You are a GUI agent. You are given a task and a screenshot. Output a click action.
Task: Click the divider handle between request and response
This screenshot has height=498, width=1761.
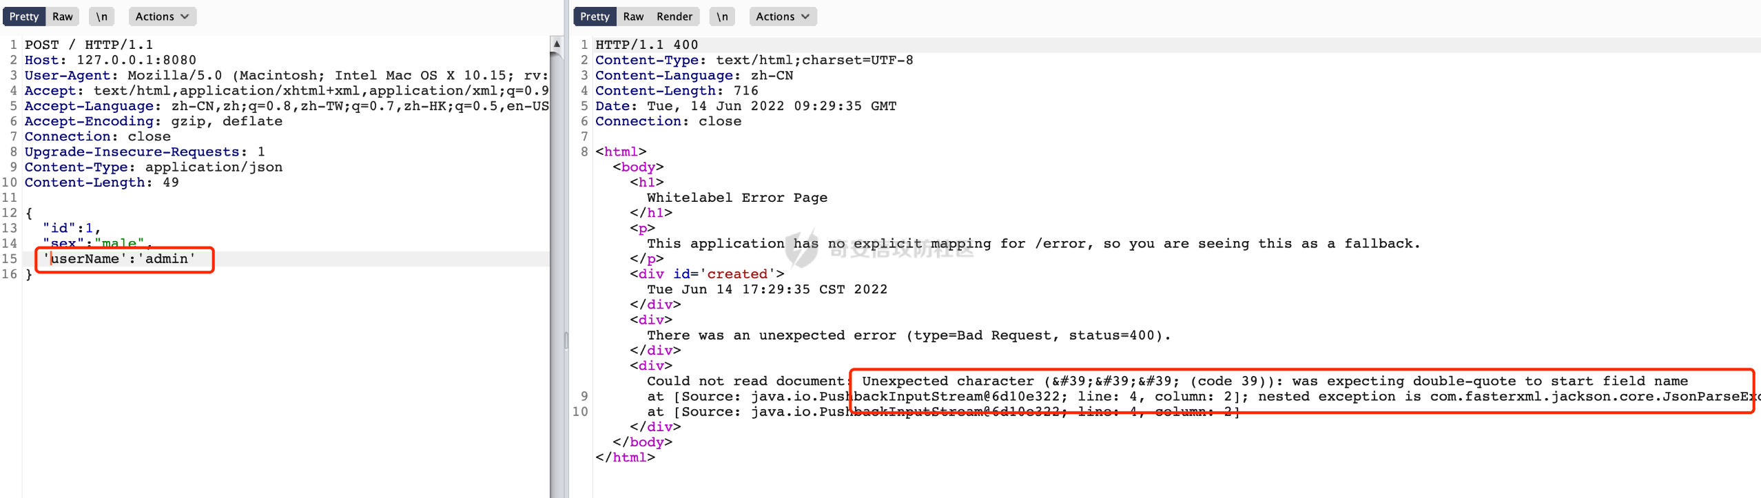[566, 340]
